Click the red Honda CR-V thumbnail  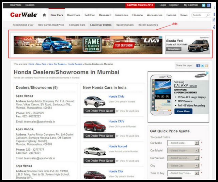[x=95, y=126]
